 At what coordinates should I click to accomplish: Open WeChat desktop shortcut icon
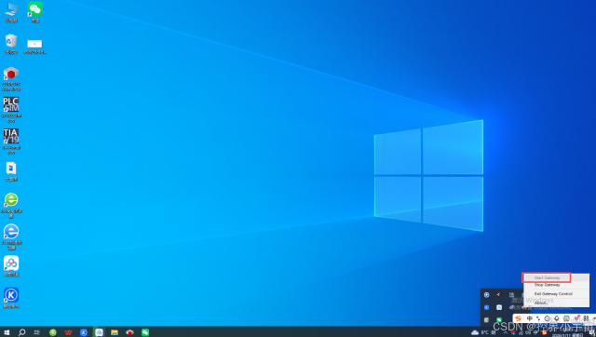click(35, 12)
